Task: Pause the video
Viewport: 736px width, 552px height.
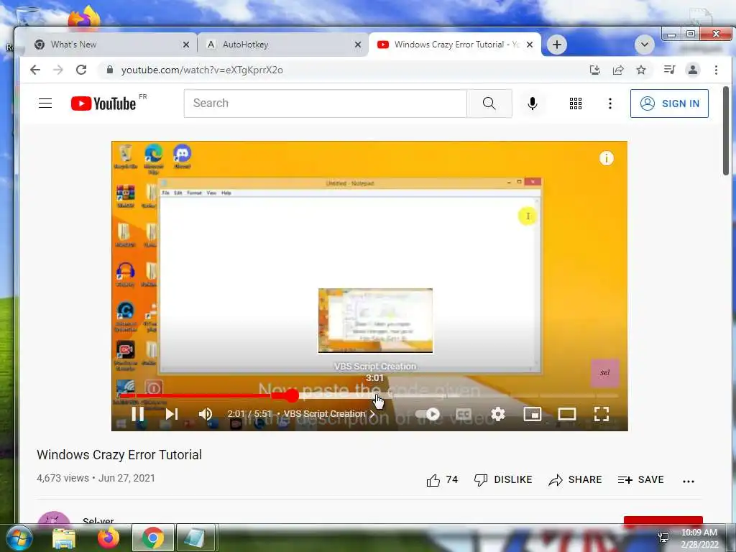Action: point(137,413)
